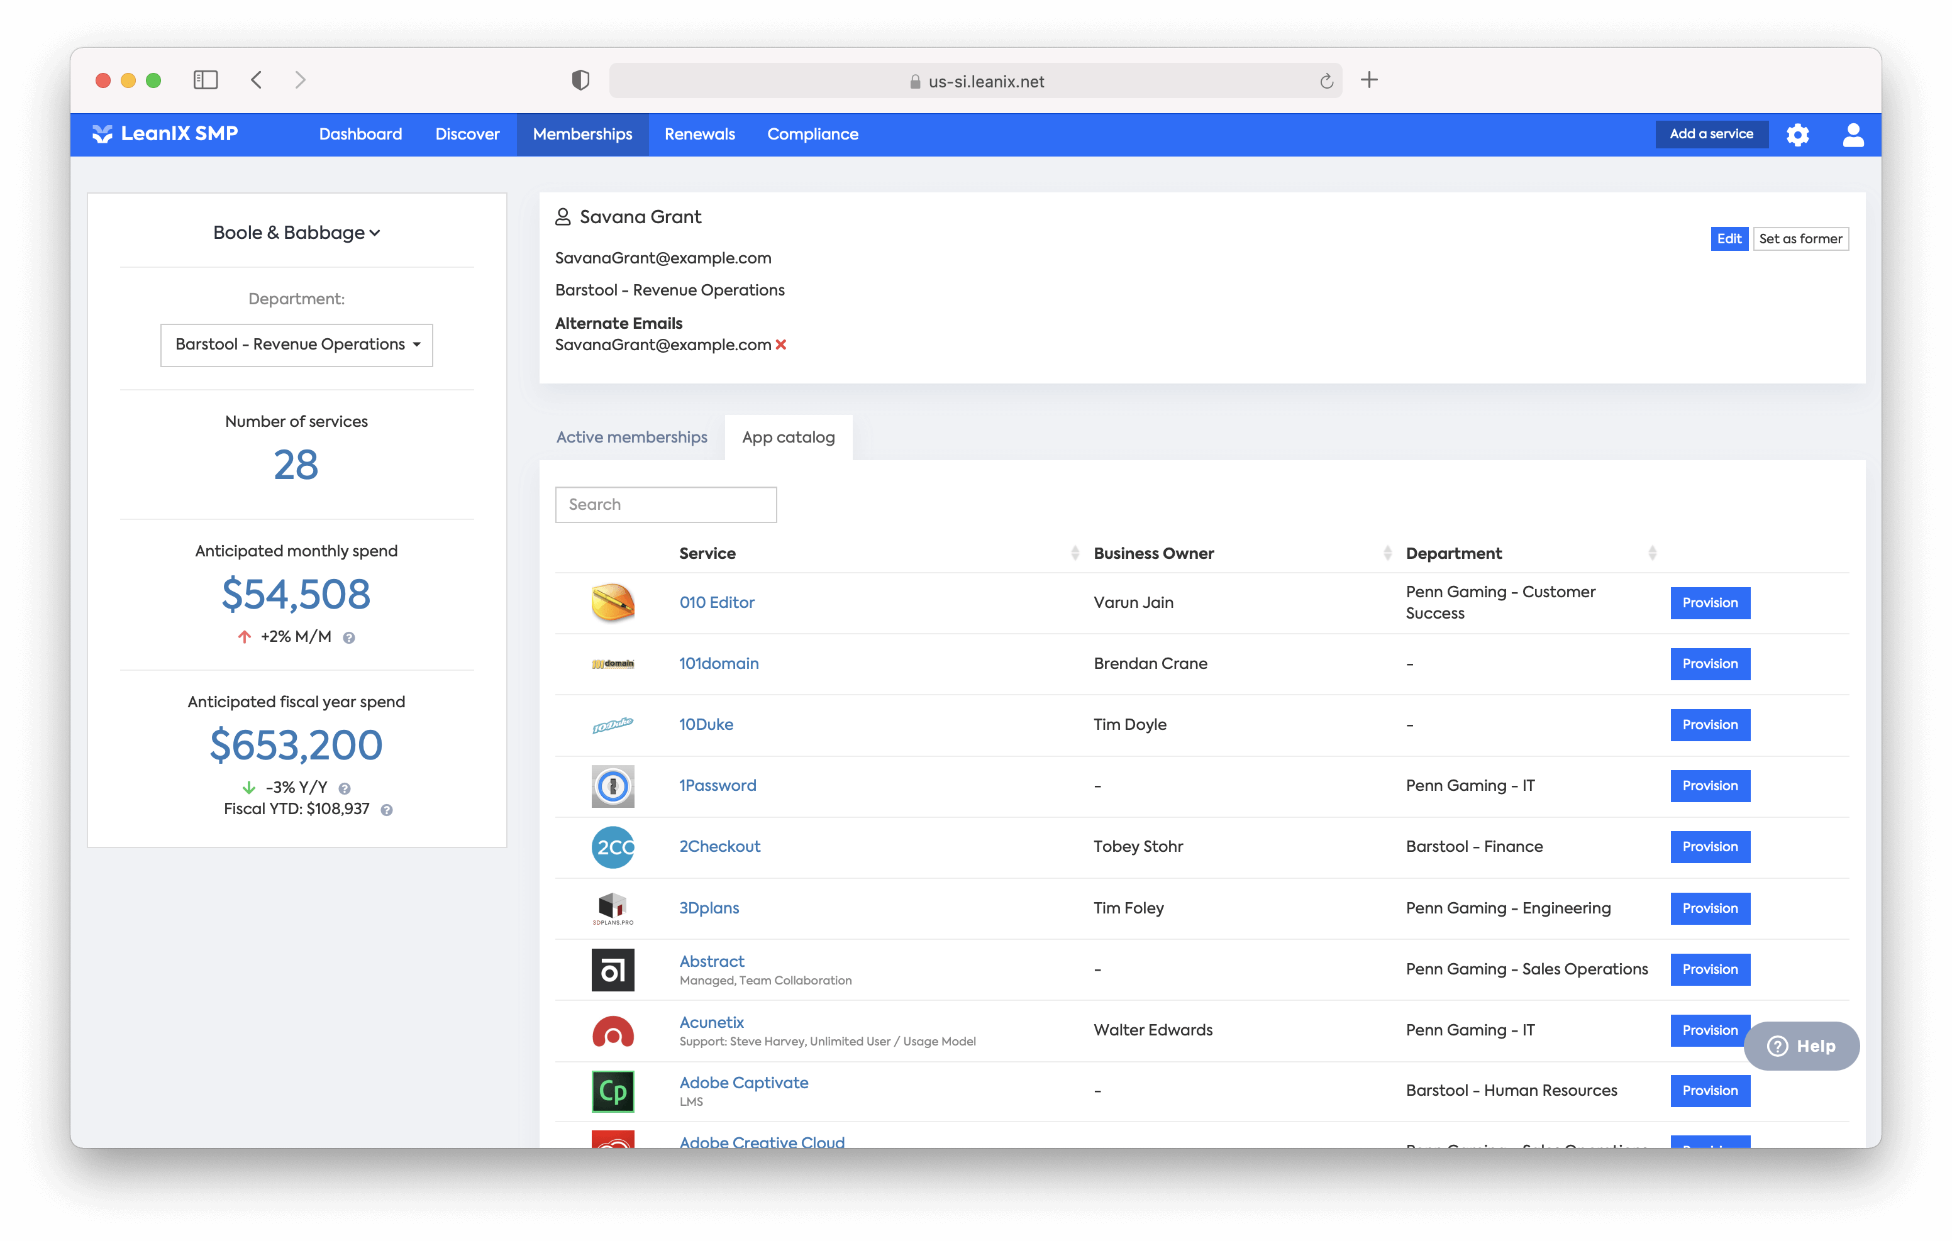Click the 3Dplans logo icon
The height and width of the screenshot is (1241, 1952).
612,908
